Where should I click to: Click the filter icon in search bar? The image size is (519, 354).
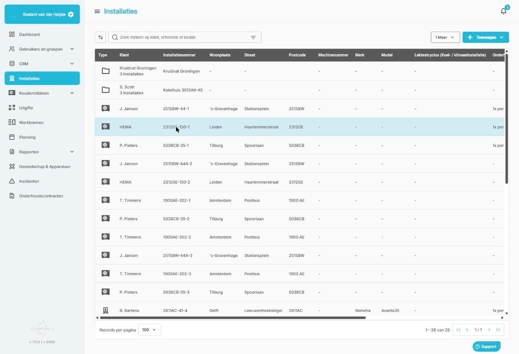pyautogui.click(x=253, y=37)
